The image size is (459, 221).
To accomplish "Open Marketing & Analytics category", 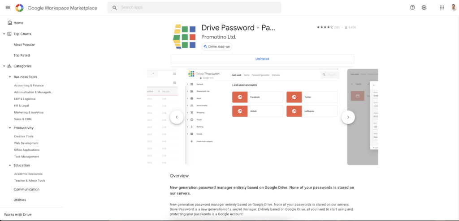I will point(29,113).
